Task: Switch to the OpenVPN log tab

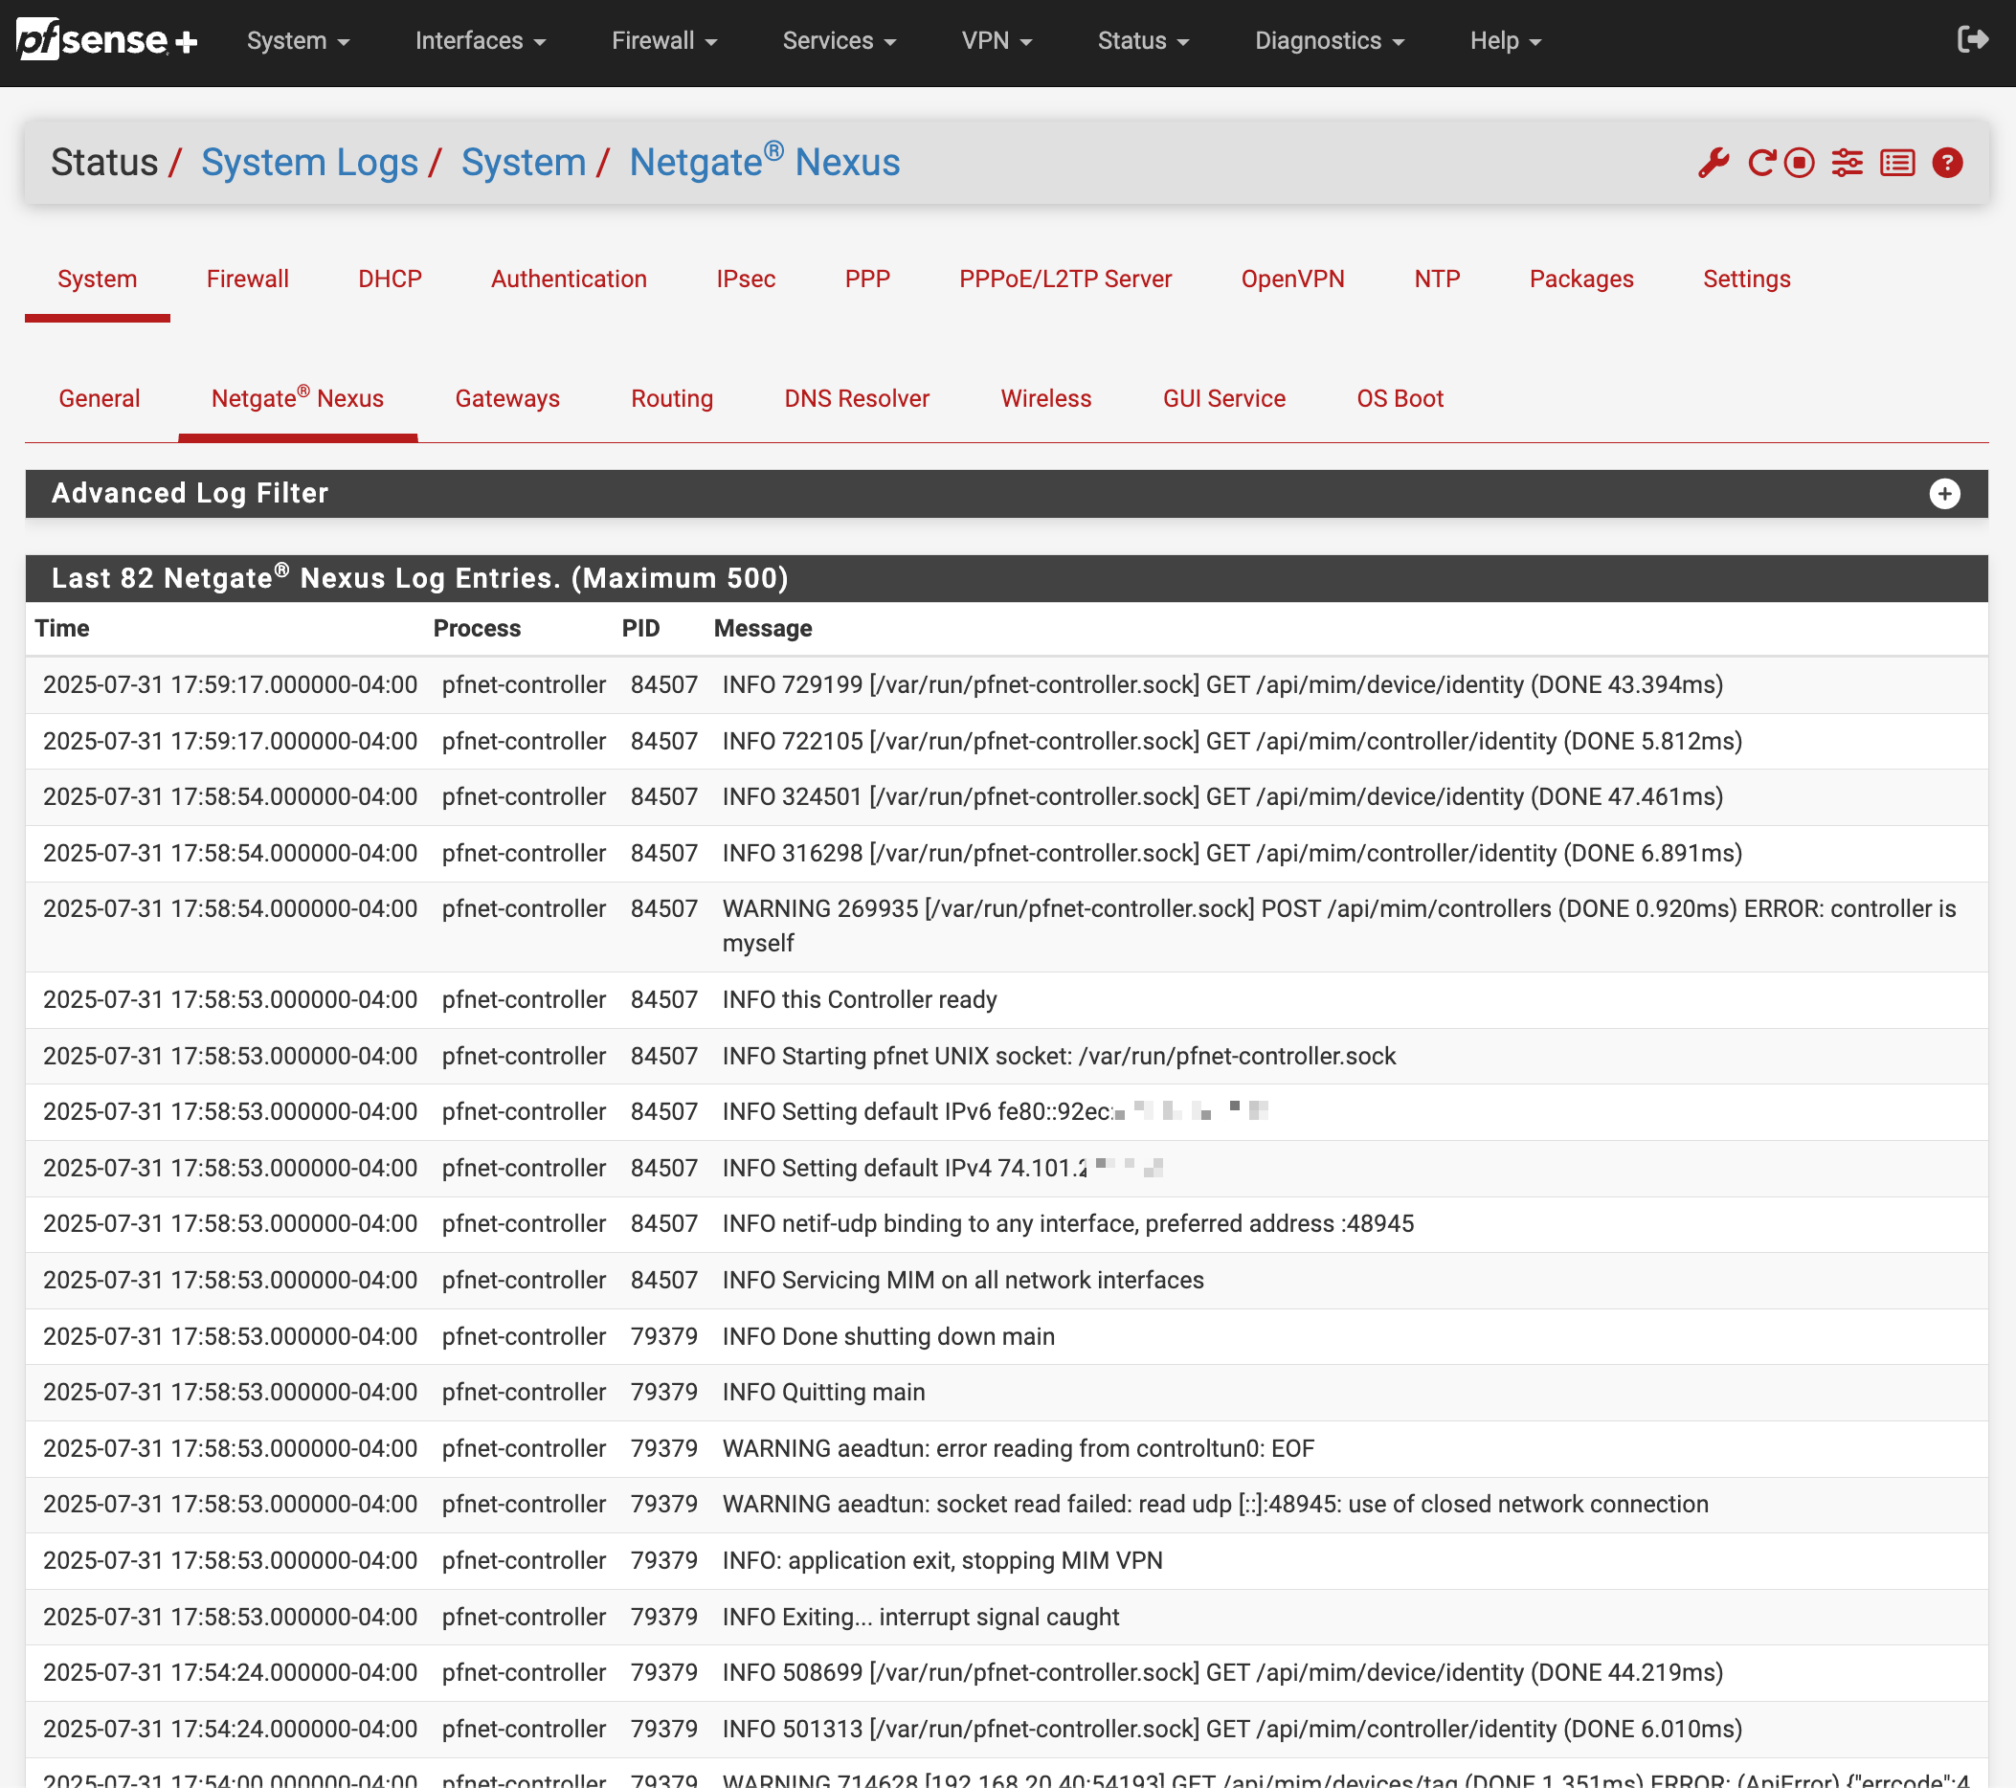Action: tap(1292, 279)
